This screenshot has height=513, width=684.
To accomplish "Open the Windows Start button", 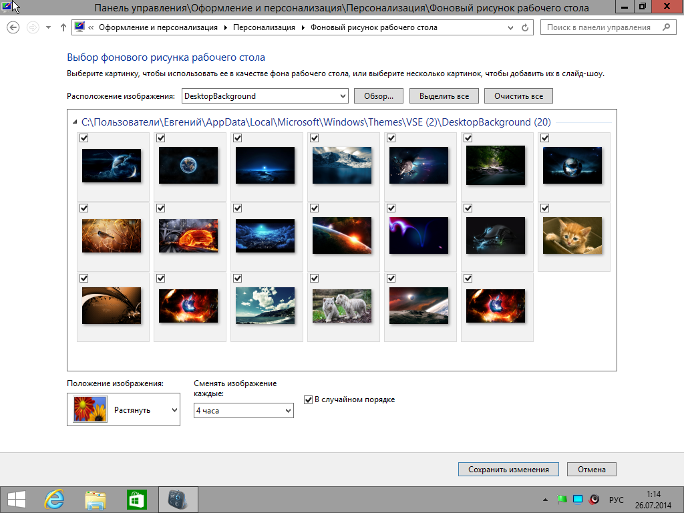I will pyautogui.click(x=17, y=500).
